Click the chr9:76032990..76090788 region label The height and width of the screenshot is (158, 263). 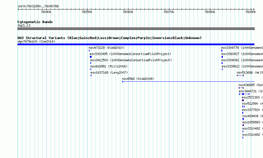[38, 7]
